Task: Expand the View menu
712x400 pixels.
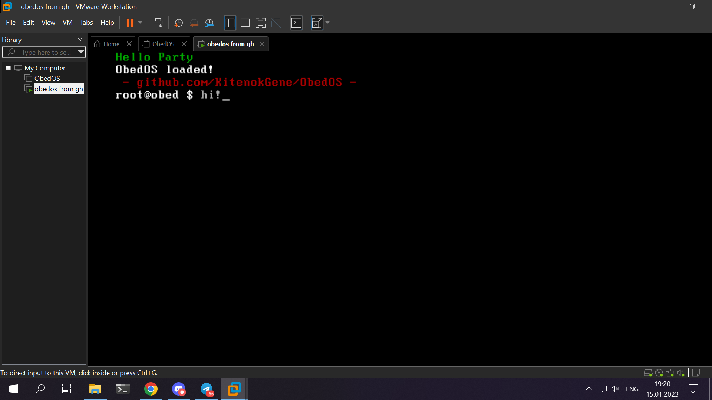Action: 48,23
